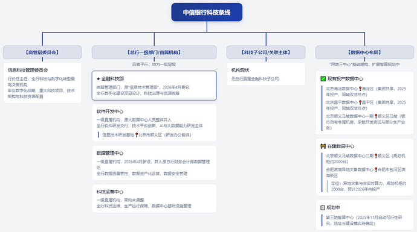Click the 金融科技部 department title

pyautogui.click(x=112, y=79)
